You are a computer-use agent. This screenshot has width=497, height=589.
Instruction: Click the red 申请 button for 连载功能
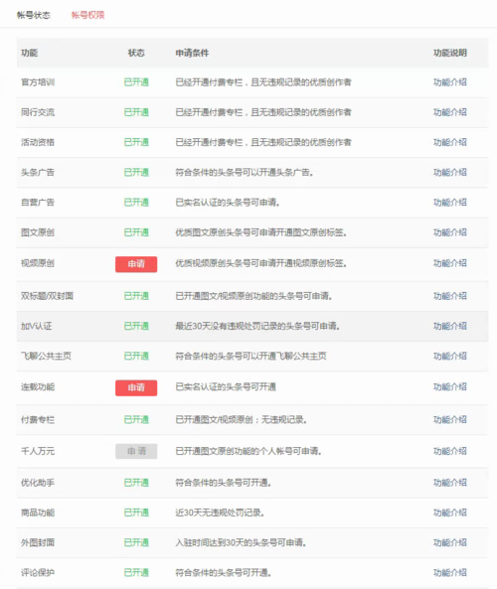pos(136,387)
